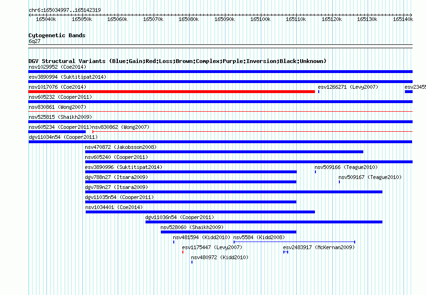Click the nsv605232 (Cooper2011) label
426x295 pixels.
click(60, 97)
